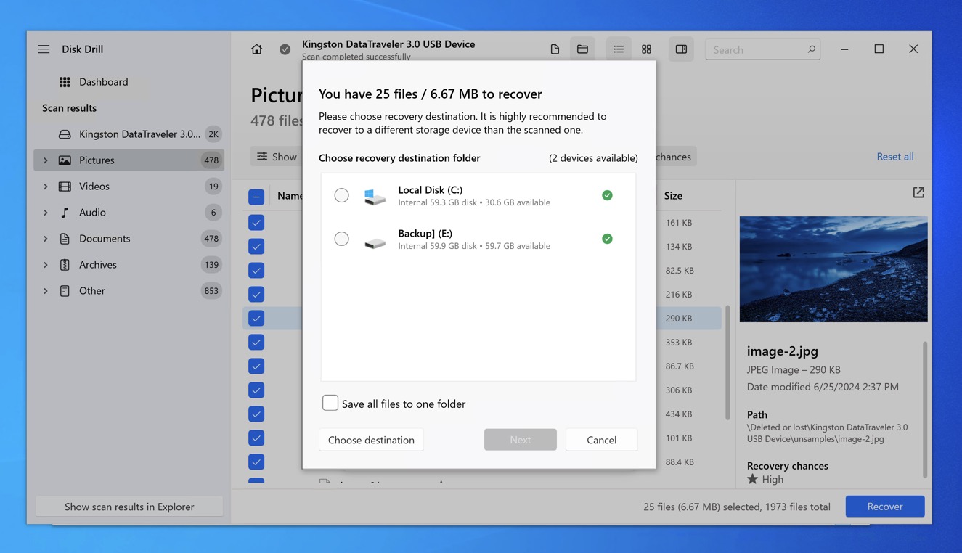Click the Other files icon in the sidebar
The width and height of the screenshot is (962, 553).
tap(65, 291)
